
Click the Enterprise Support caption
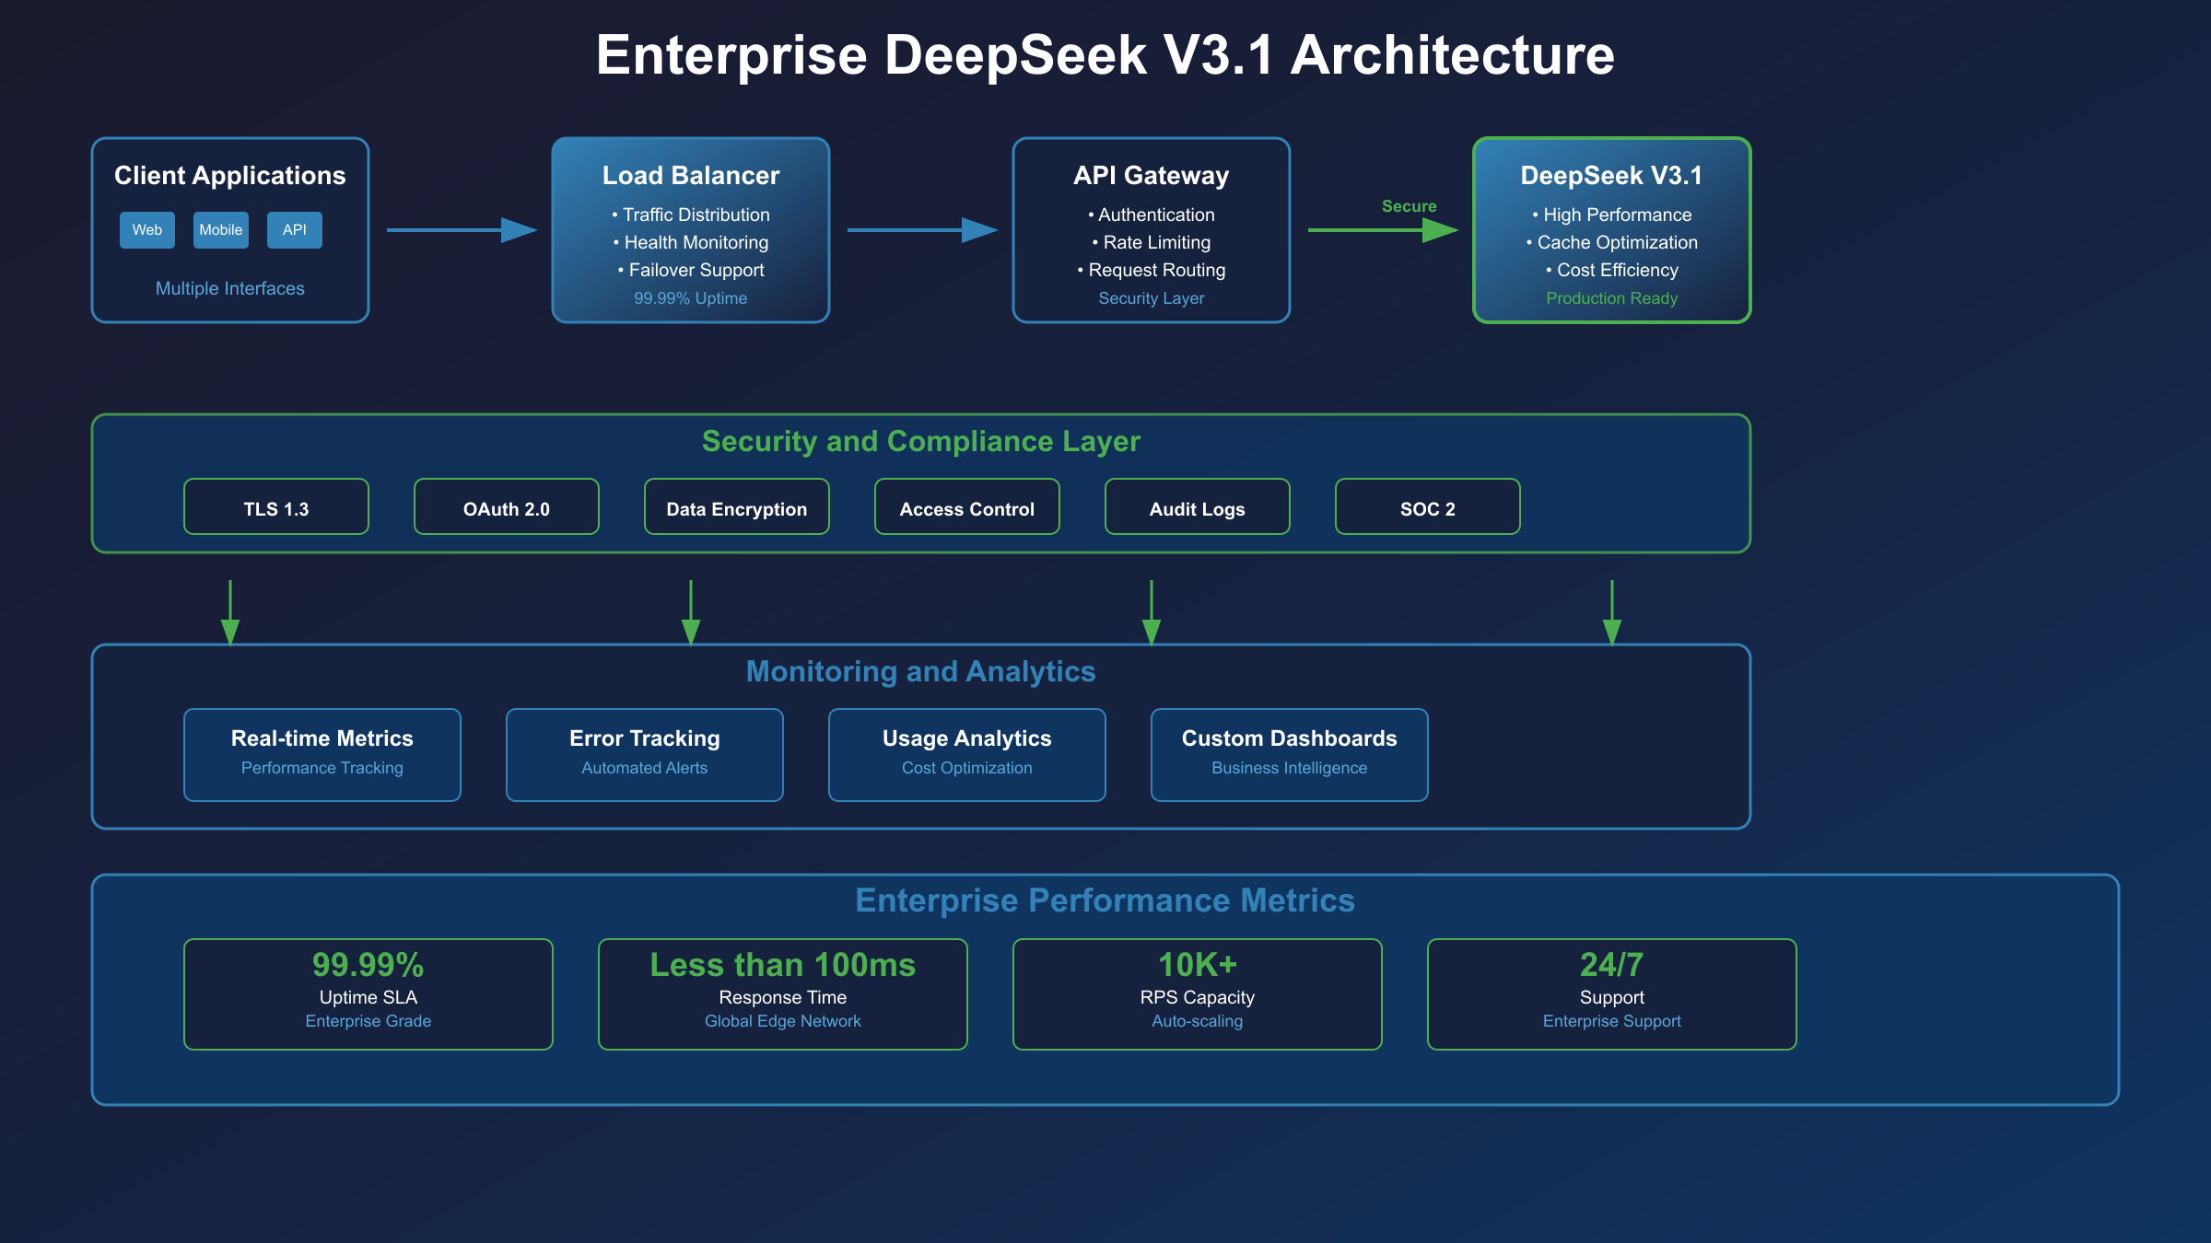[1612, 1021]
